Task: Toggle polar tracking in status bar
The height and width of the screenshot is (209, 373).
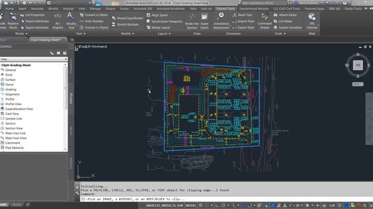Action: (x=223, y=206)
